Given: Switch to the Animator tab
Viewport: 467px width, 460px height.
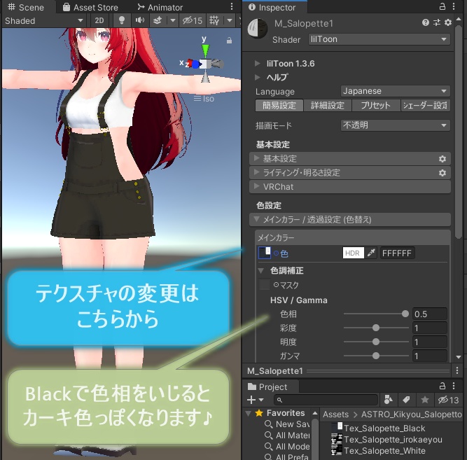Looking at the screenshot, I should 160,7.
